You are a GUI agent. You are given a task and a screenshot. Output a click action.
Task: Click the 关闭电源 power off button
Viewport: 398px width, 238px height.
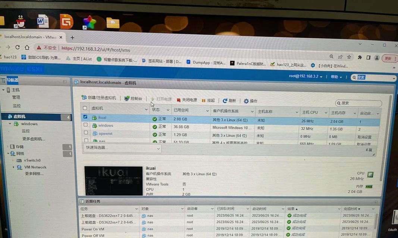[187, 100]
